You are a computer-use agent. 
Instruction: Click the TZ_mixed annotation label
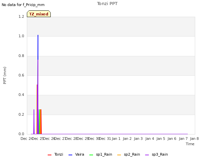[x=39, y=14]
